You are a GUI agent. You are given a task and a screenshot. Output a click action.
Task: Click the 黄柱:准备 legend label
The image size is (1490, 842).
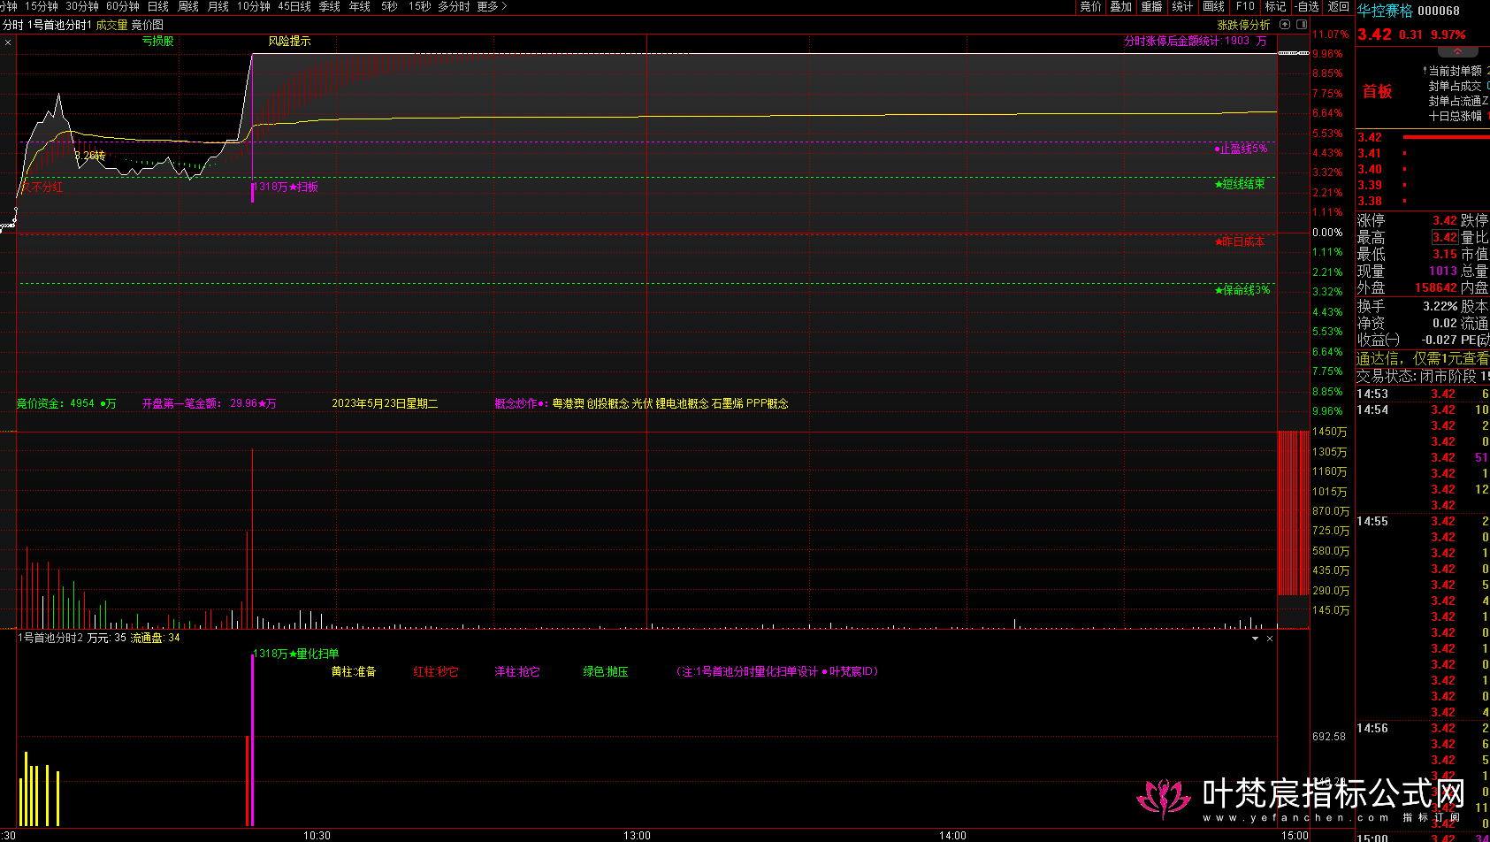pos(354,672)
